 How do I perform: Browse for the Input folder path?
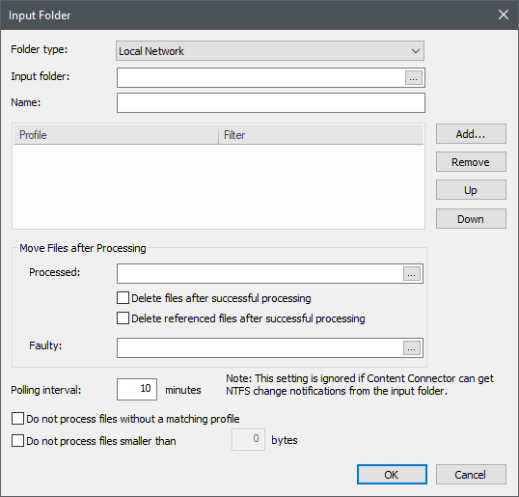pyautogui.click(x=414, y=78)
